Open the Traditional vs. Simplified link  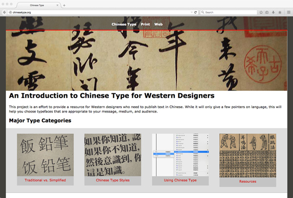(x=45, y=180)
